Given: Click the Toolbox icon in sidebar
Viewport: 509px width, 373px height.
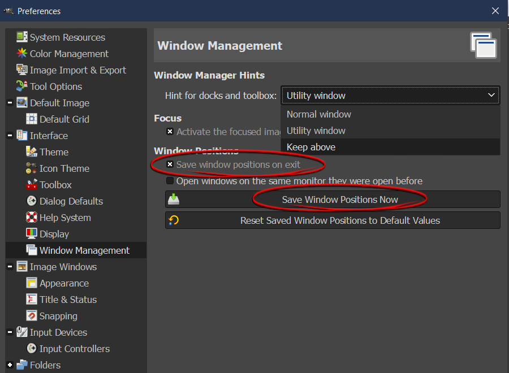Looking at the screenshot, I should [32, 185].
